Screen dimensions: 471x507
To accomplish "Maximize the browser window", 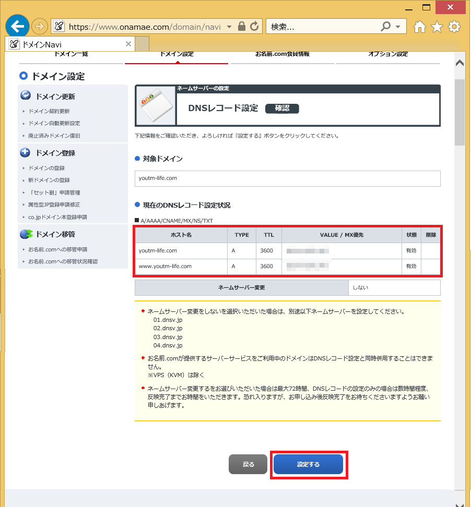I will 426,8.
